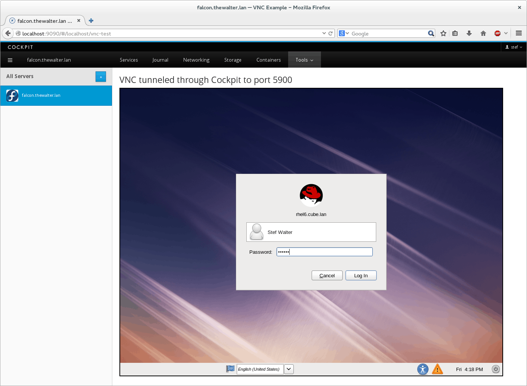
Task: Expand the Tools dropdown menu
Action: pyautogui.click(x=304, y=60)
